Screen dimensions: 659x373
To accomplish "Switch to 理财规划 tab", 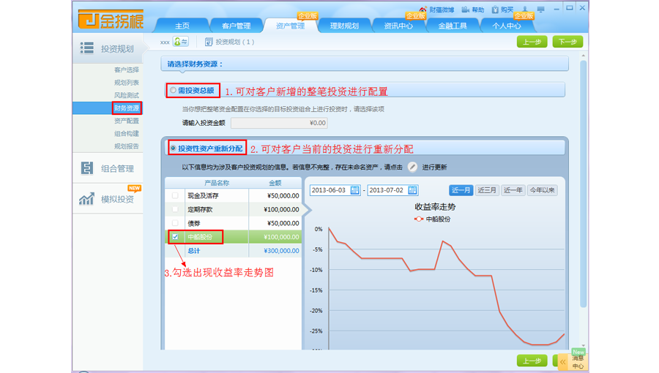I will [344, 26].
